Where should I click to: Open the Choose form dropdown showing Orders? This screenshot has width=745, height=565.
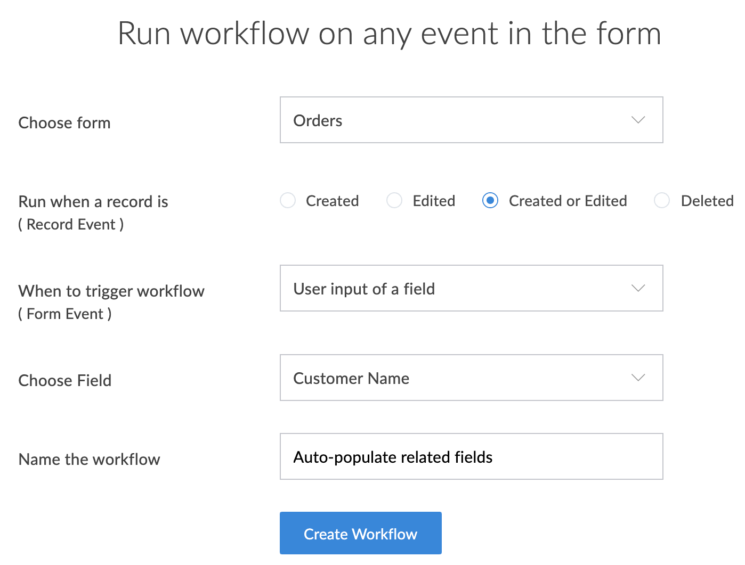tap(471, 120)
